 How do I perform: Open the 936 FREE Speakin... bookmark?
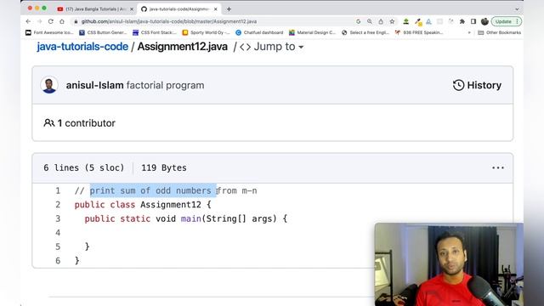(419, 32)
